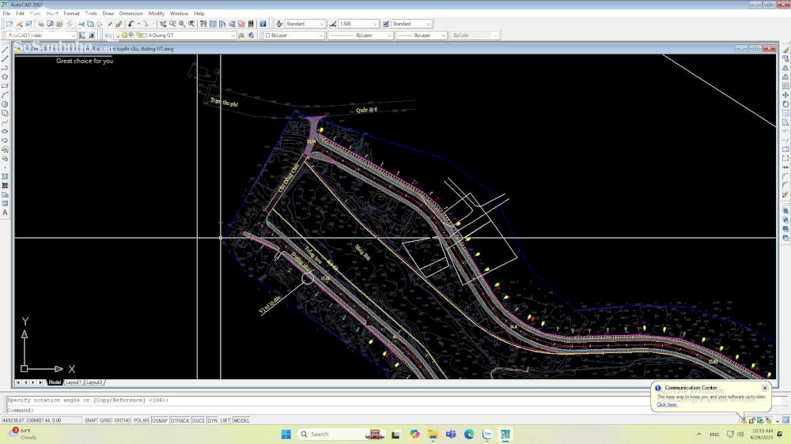The image size is (791, 444).
Task: Open the Dimension menu
Action: (131, 13)
